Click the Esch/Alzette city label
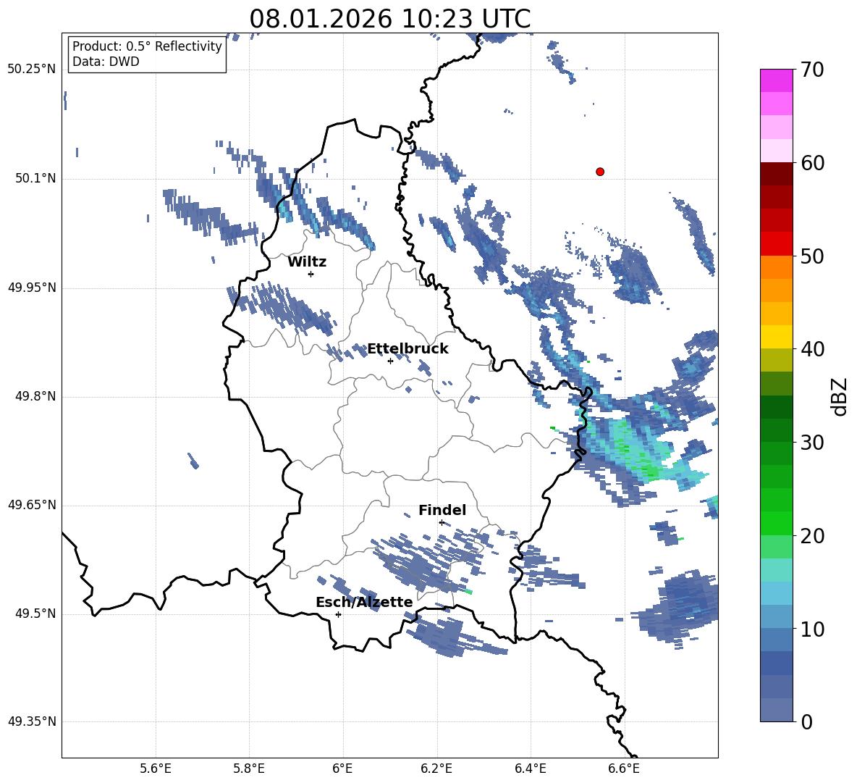 (364, 602)
